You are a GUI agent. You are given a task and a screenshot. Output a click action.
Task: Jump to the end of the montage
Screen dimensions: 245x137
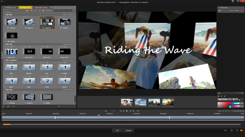(133, 111)
